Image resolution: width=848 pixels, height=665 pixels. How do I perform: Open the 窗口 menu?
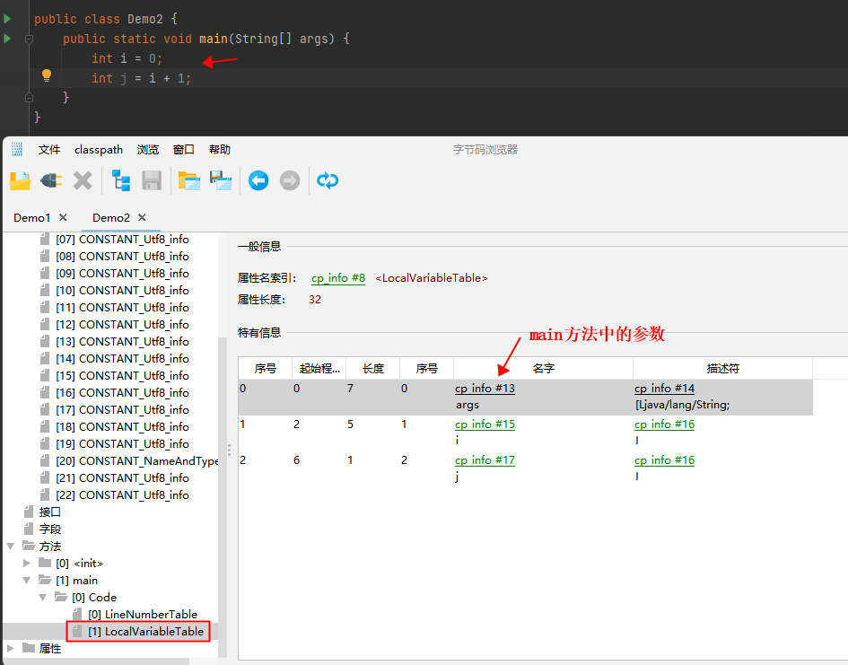[183, 150]
